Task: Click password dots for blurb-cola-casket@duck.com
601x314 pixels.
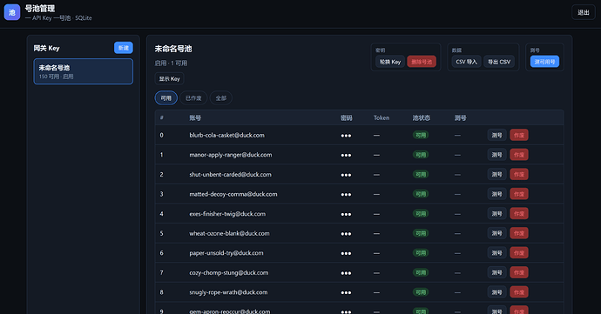Action: click(x=346, y=136)
